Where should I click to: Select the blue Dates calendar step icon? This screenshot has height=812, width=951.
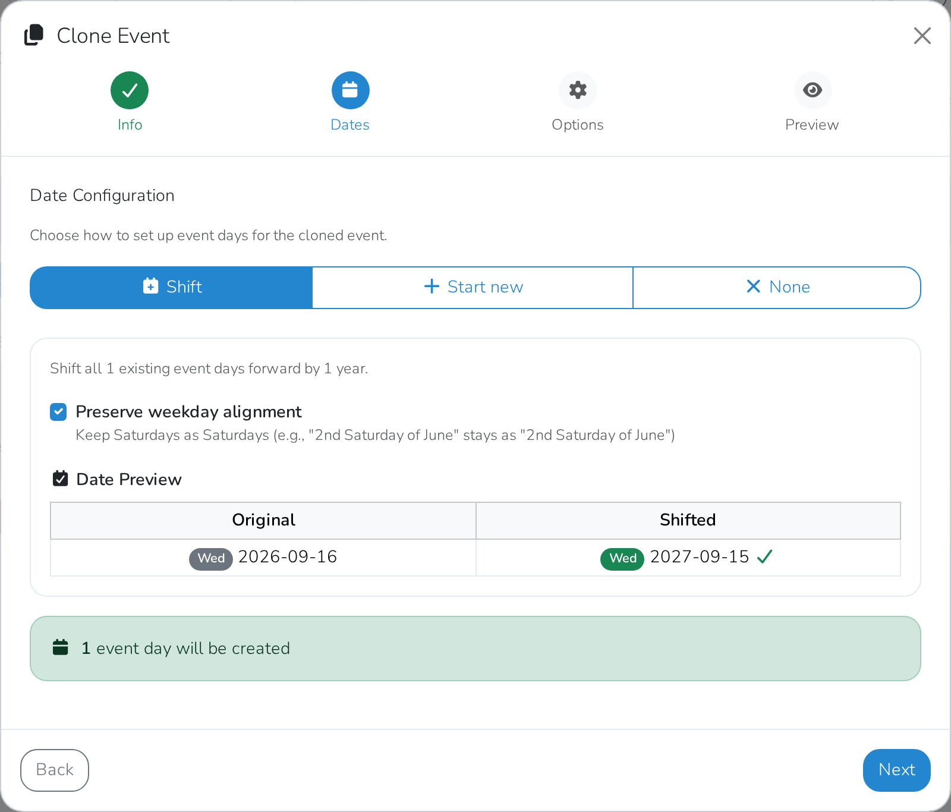click(351, 90)
